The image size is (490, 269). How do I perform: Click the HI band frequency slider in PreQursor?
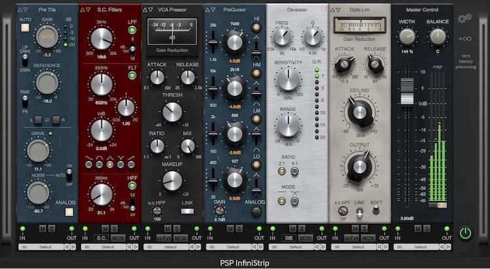213,42
